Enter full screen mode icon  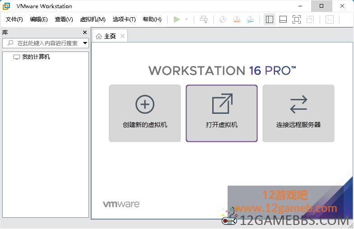pos(297,19)
